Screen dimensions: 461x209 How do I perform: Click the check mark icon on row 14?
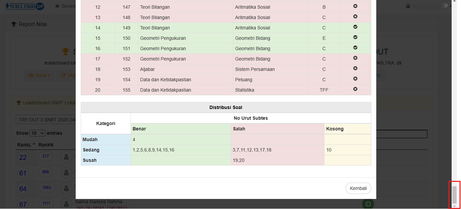click(x=355, y=27)
